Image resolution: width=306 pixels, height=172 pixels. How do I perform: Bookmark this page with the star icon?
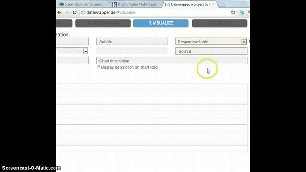pos(233,12)
